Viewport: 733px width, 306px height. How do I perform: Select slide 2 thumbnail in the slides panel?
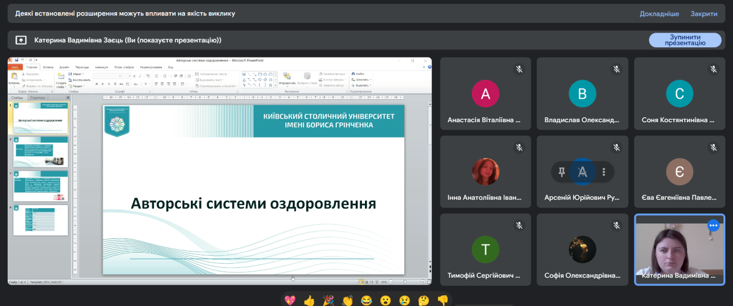click(40, 152)
